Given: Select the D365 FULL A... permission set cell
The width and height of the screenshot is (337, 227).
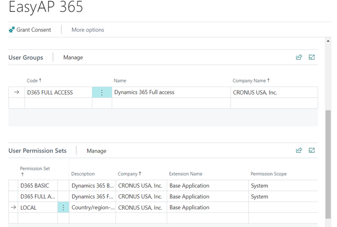Looking at the screenshot, I should point(38,196).
